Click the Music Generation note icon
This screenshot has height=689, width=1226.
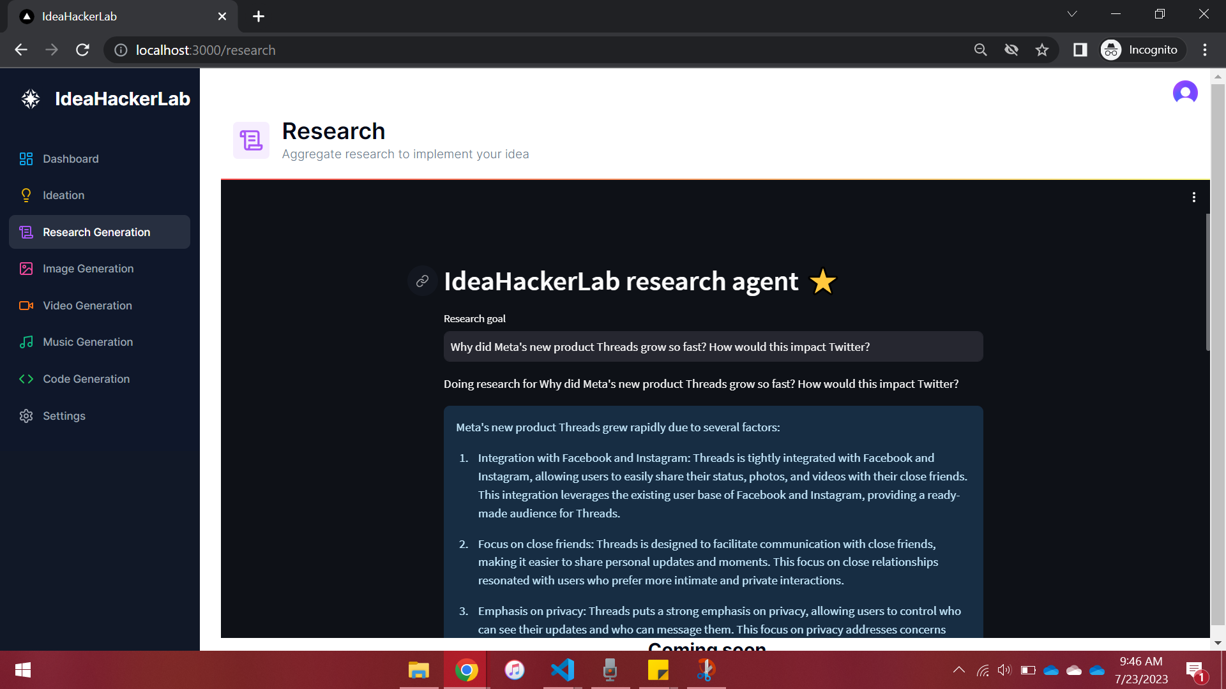click(26, 342)
